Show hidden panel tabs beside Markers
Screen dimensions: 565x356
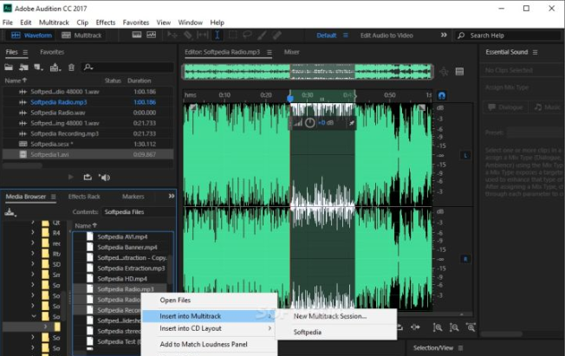tap(172, 196)
